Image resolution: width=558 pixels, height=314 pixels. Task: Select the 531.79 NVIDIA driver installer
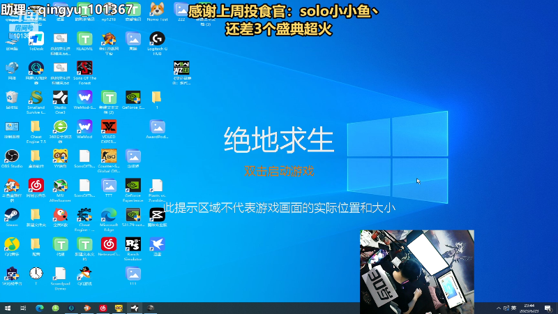pyautogui.click(x=133, y=218)
